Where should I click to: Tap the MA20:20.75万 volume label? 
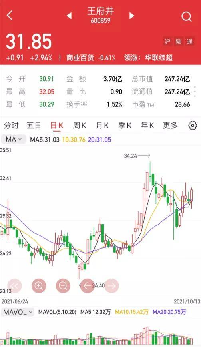169,312
